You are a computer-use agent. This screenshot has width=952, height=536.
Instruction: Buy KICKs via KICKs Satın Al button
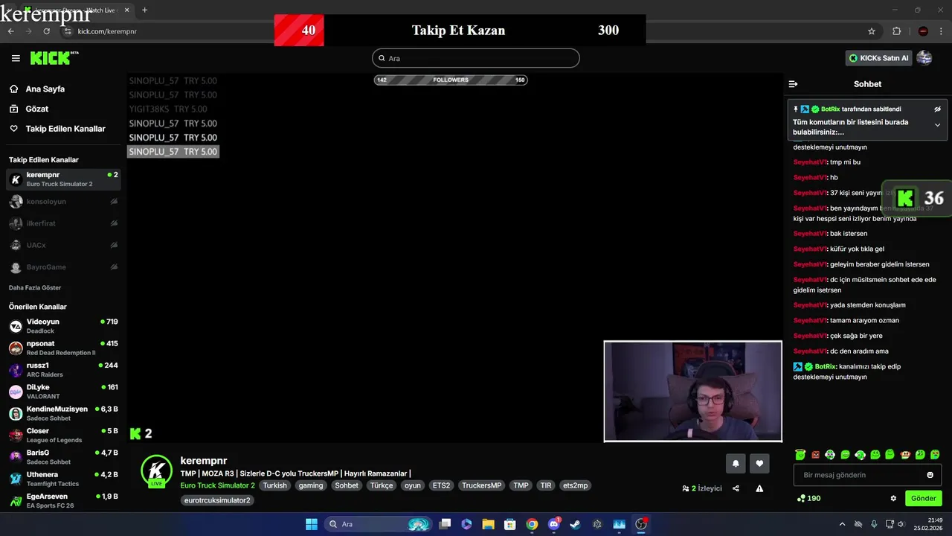(x=879, y=58)
